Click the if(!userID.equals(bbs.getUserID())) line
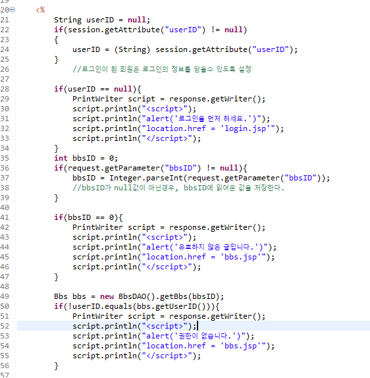370x378 pixels. (x=137, y=306)
